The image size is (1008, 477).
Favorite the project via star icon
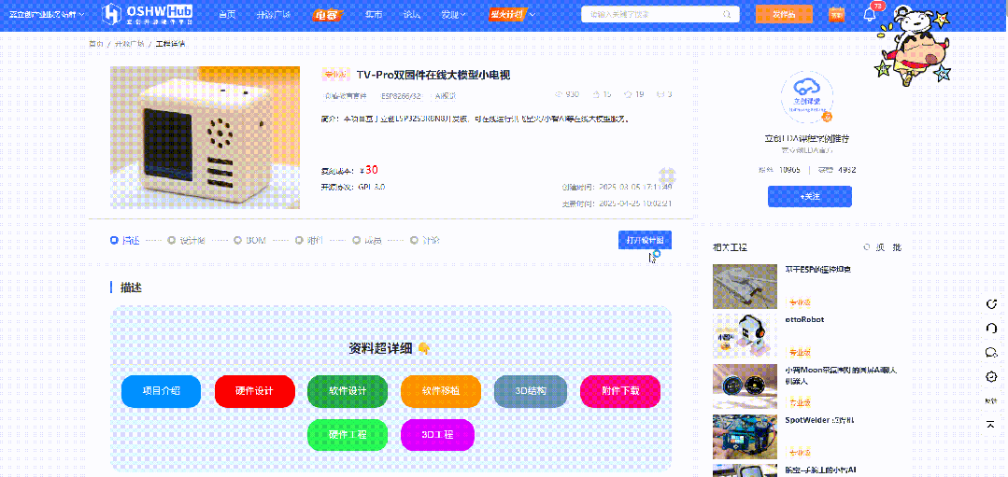tap(628, 94)
